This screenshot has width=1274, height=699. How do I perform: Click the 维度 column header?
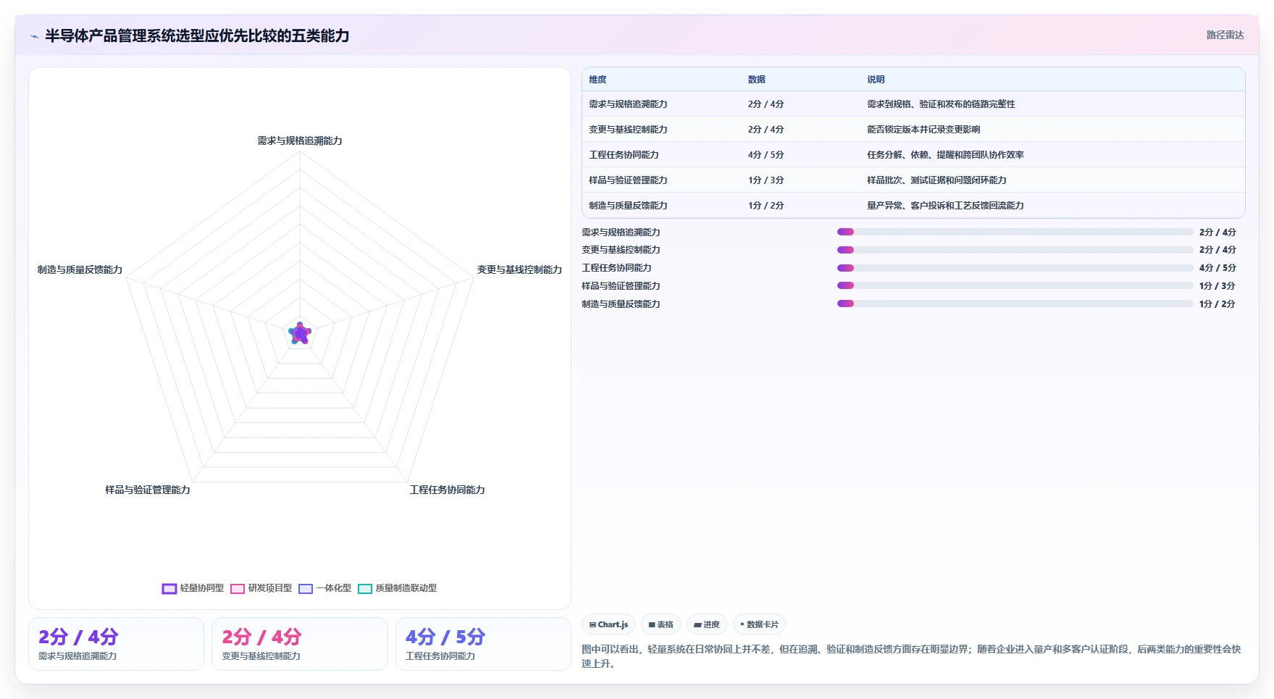point(598,80)
